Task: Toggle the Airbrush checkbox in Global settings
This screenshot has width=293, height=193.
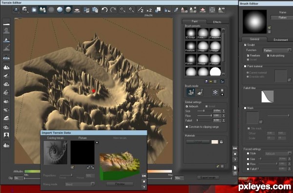Action: 187,106
